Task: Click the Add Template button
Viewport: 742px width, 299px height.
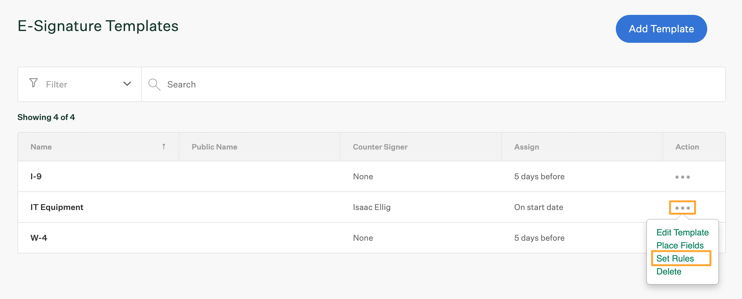Action: [x=661, y=29]
